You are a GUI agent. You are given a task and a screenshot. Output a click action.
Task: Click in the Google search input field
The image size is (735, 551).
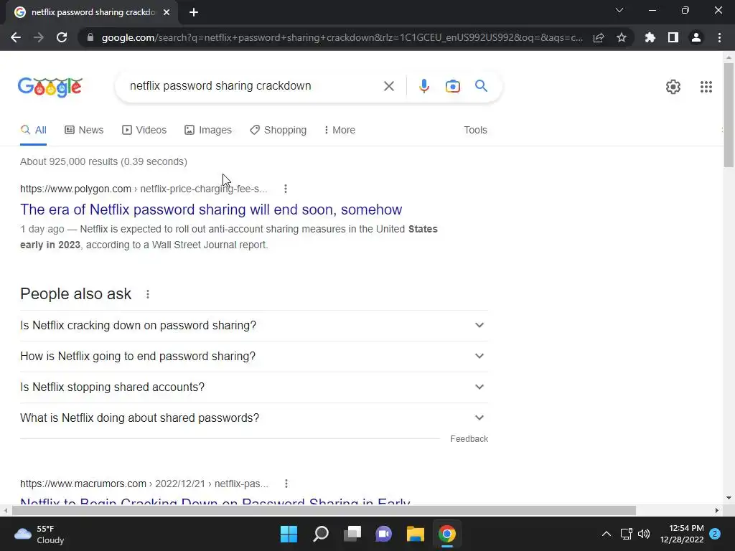253,86
